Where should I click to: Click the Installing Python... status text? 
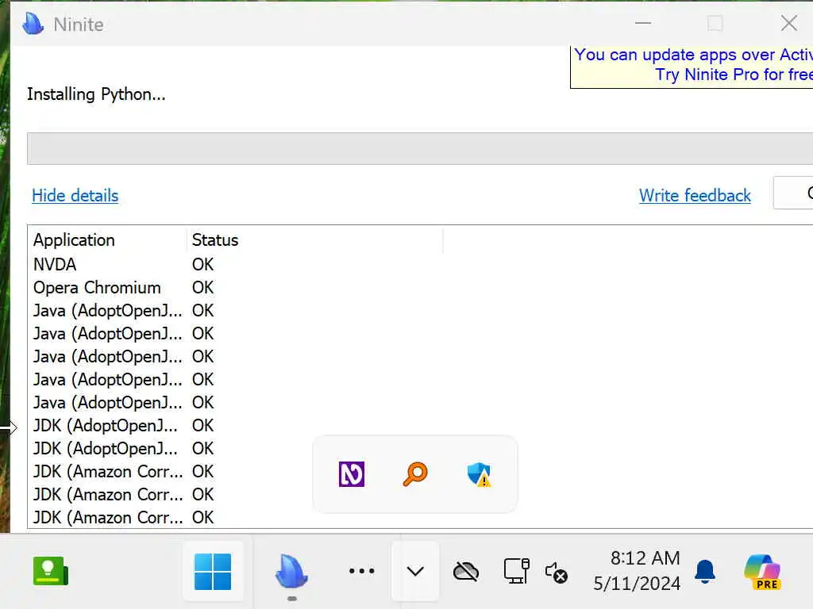[x=96, y=95]
